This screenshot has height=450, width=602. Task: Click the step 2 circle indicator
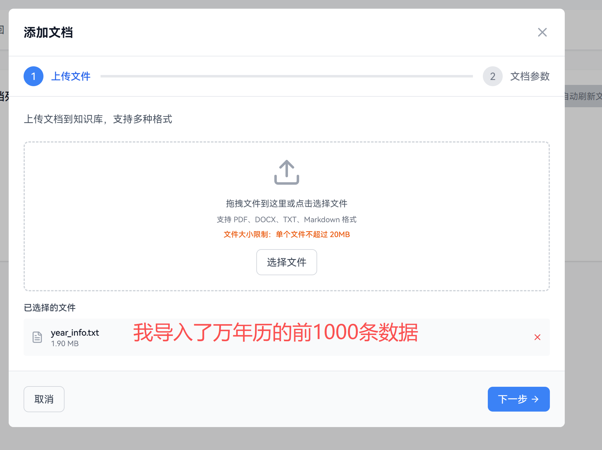tap(492, 76)
